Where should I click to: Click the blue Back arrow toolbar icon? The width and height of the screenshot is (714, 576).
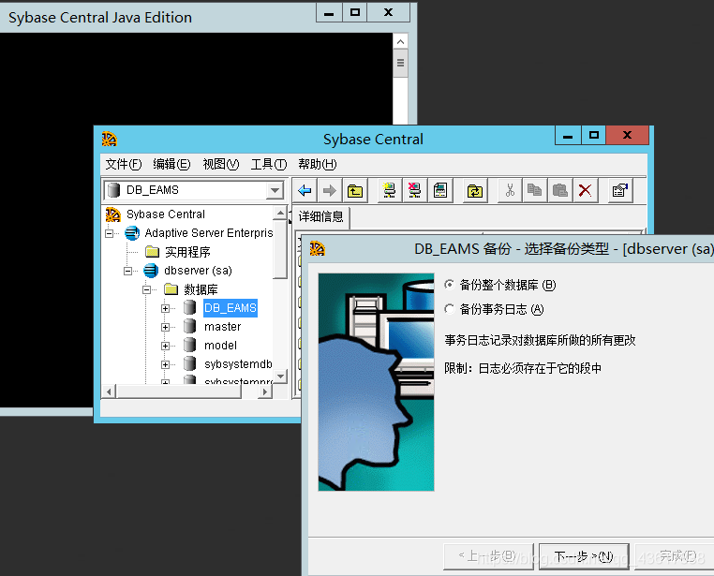[305, 190]
